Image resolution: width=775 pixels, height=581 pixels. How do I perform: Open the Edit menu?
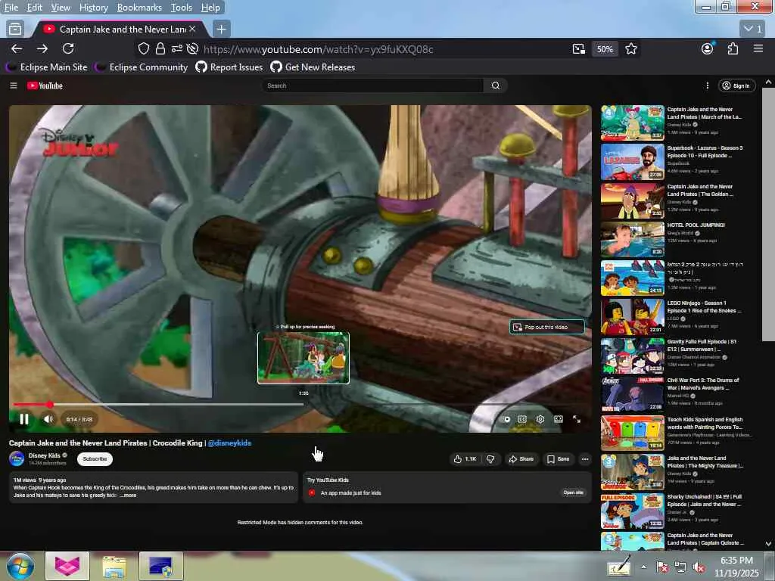(x=35, y=8)
